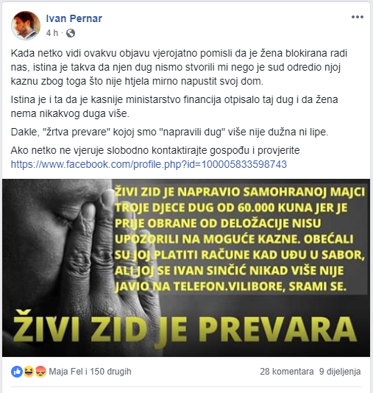This screenshot has width=373, height=393.
Task: Open Ivan Pernar's profile picture
Action: [x=26, y=26]
